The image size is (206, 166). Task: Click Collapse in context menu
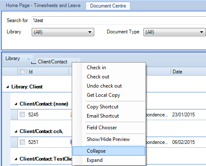tap(109, 151)
